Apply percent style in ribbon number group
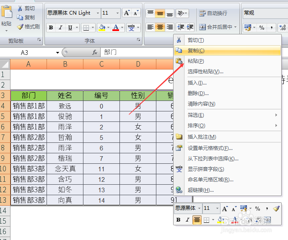The image size is (288, 240). click(262, 28)
